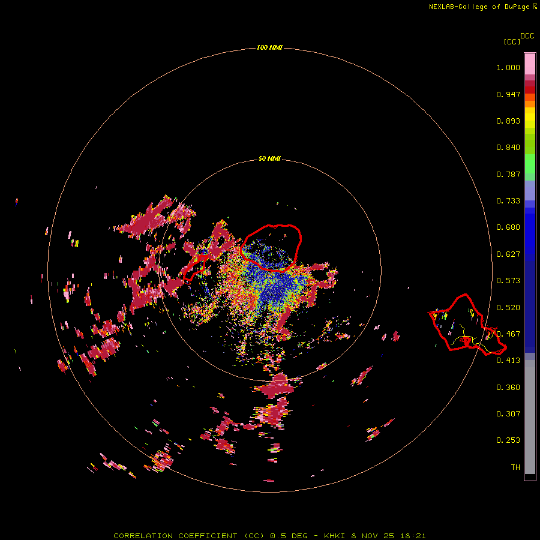Click the small red island outline on the 50 NMI ring
This screenshot has height=540, width=540.
point(195,268)
